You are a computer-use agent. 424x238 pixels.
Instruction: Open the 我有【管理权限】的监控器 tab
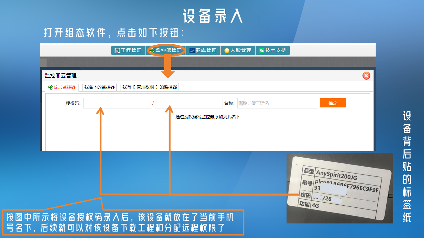149,87
